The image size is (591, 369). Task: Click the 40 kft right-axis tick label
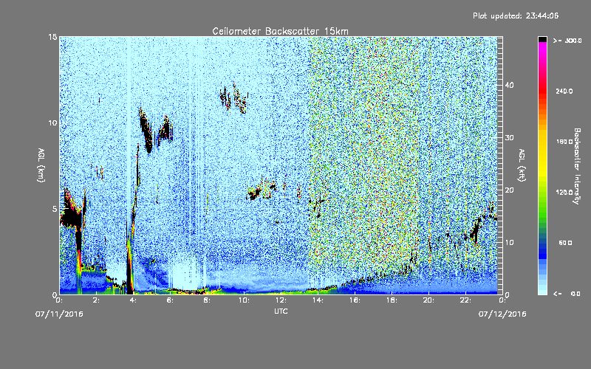509,86
